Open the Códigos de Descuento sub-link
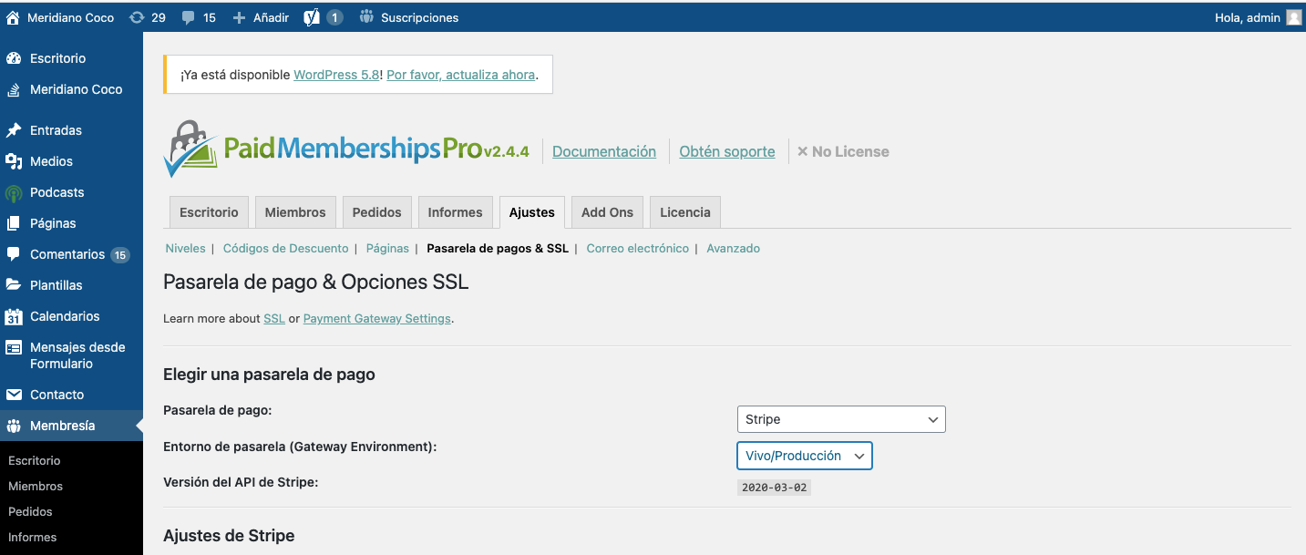Viewport: 1306px width, 555px height. tap(285, 248)
